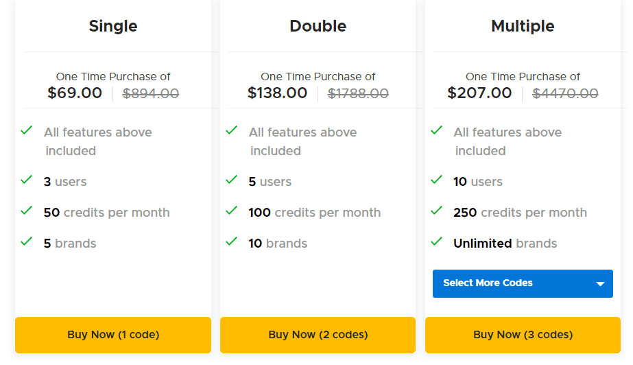The width and height of the screenshot is (633, 365).
Task: Click the $69.00 price
Action: tap(75, 93)
